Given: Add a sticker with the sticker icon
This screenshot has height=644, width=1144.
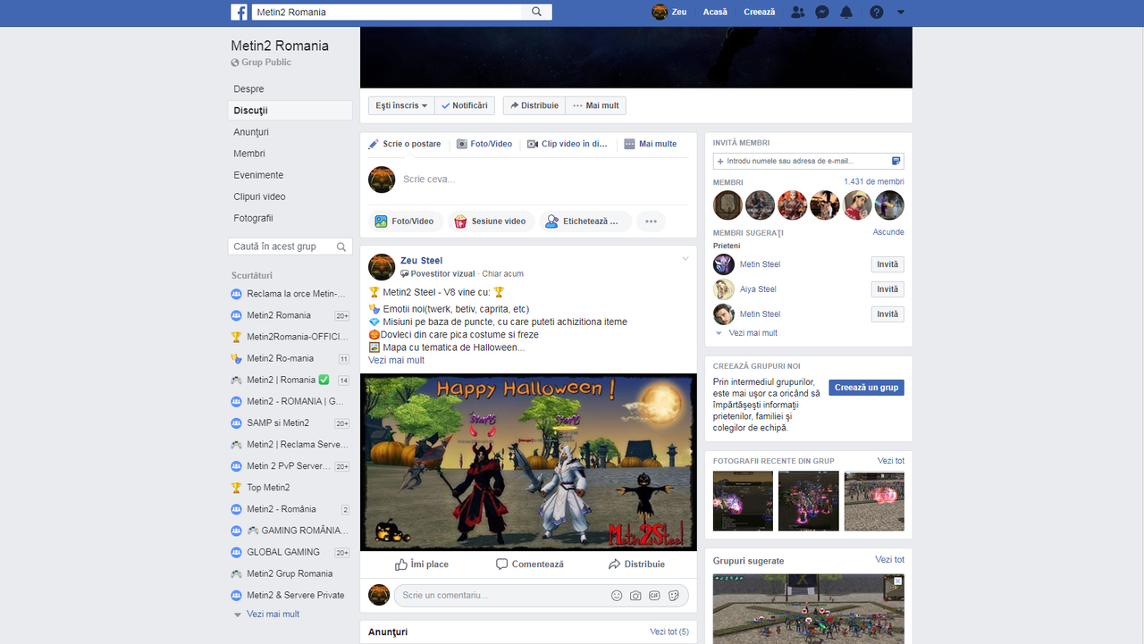Looking at the screenshot, I should pyautogui.click(x=673, y=595).
